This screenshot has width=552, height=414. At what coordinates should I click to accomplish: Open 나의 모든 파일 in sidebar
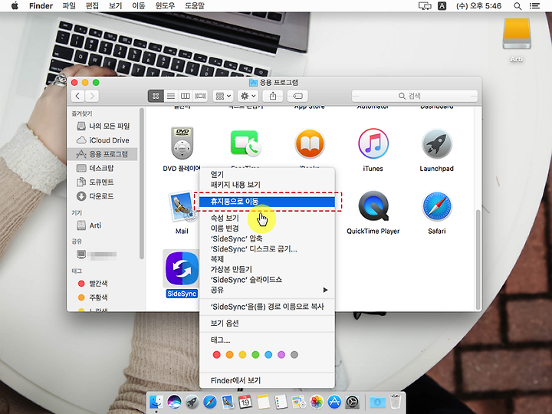pos(103,126)
